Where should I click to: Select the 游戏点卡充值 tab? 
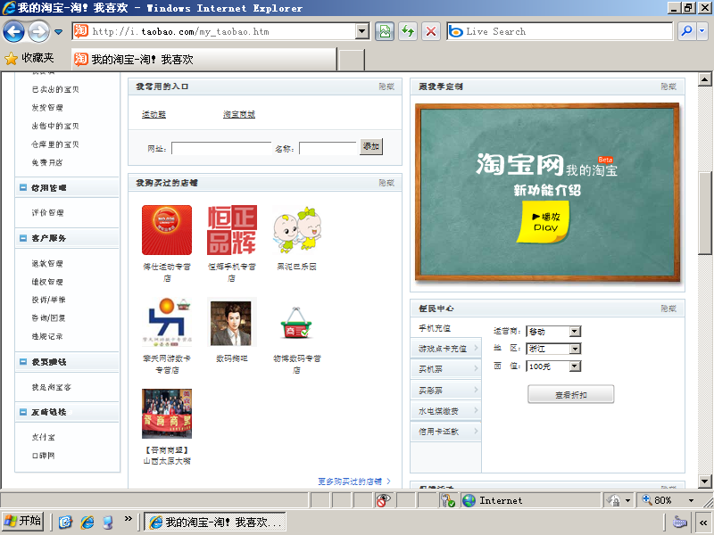tap(445, 349)
